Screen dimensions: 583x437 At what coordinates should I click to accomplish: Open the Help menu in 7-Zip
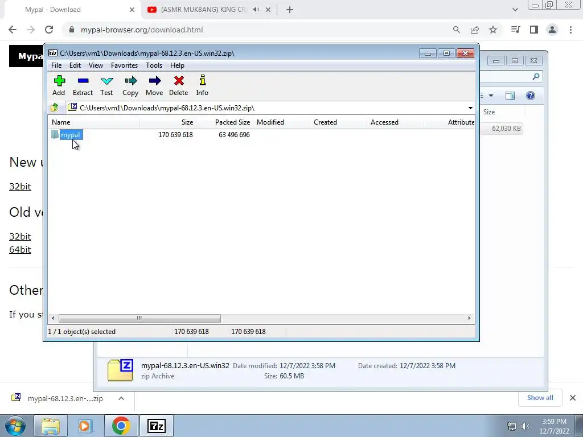point(178,65)
